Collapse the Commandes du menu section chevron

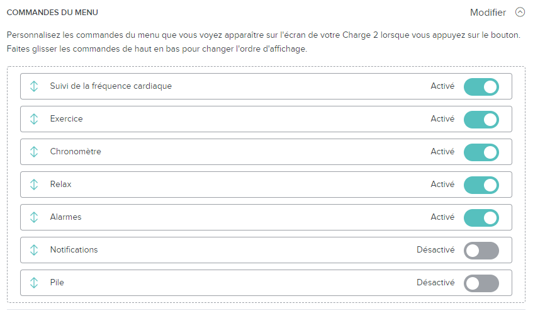[520, 12]
